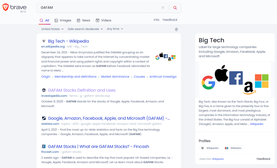Click the Profiles heading

205,141
